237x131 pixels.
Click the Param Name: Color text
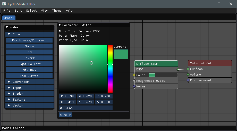coord(74,36)
